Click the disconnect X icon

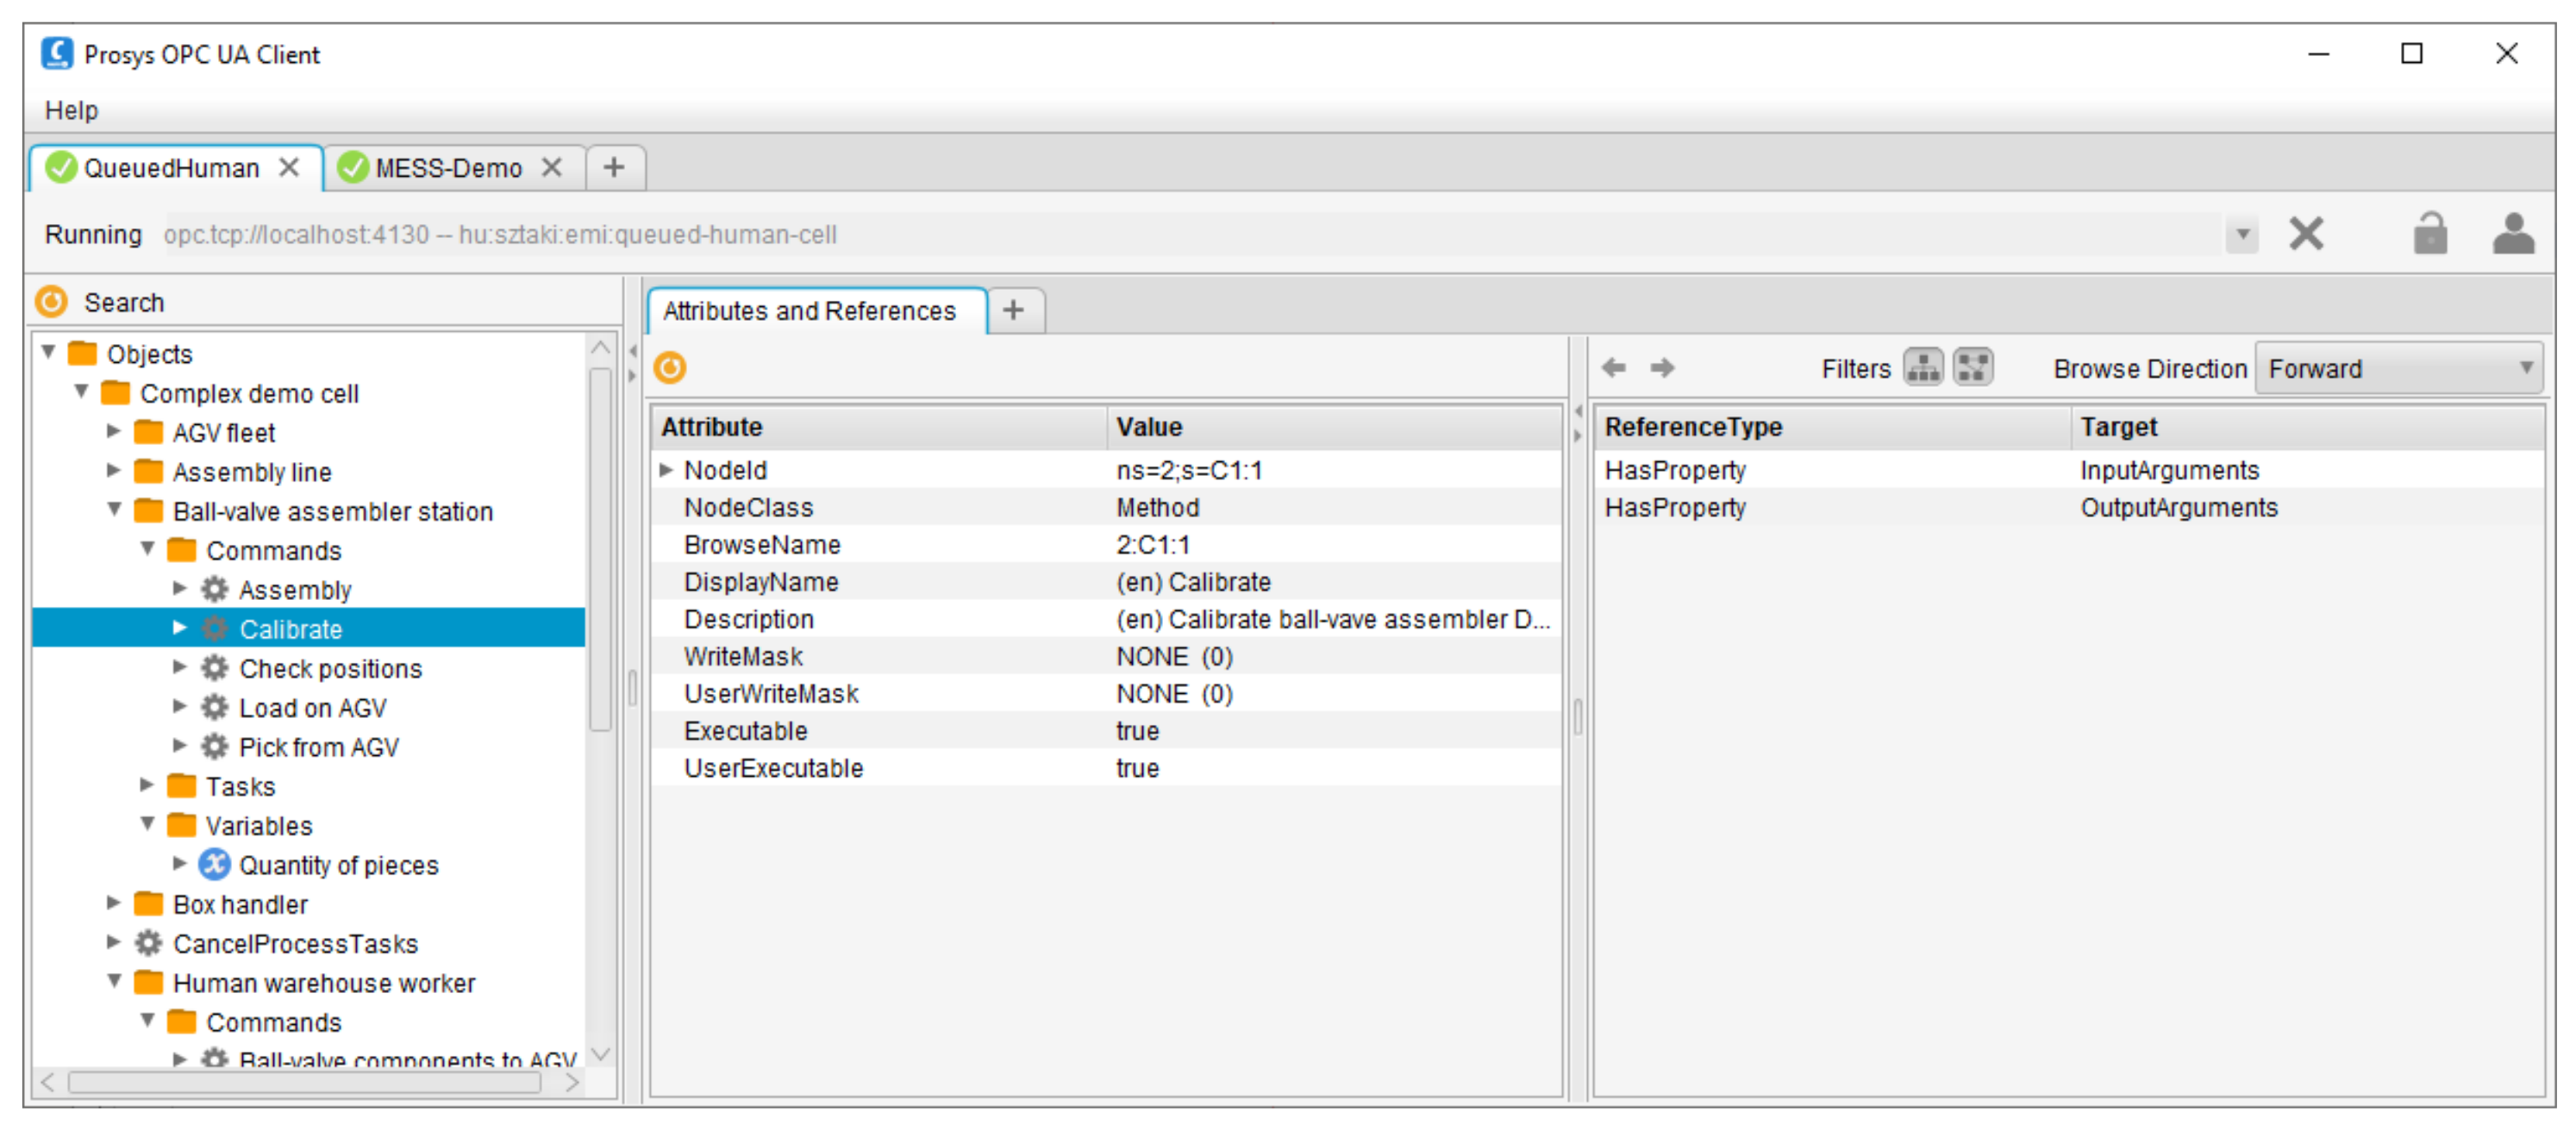click(x=2305, y=234)
